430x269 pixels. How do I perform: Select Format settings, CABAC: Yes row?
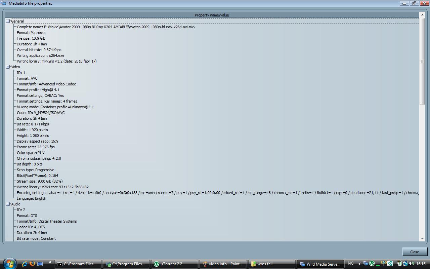coord(40,95)
